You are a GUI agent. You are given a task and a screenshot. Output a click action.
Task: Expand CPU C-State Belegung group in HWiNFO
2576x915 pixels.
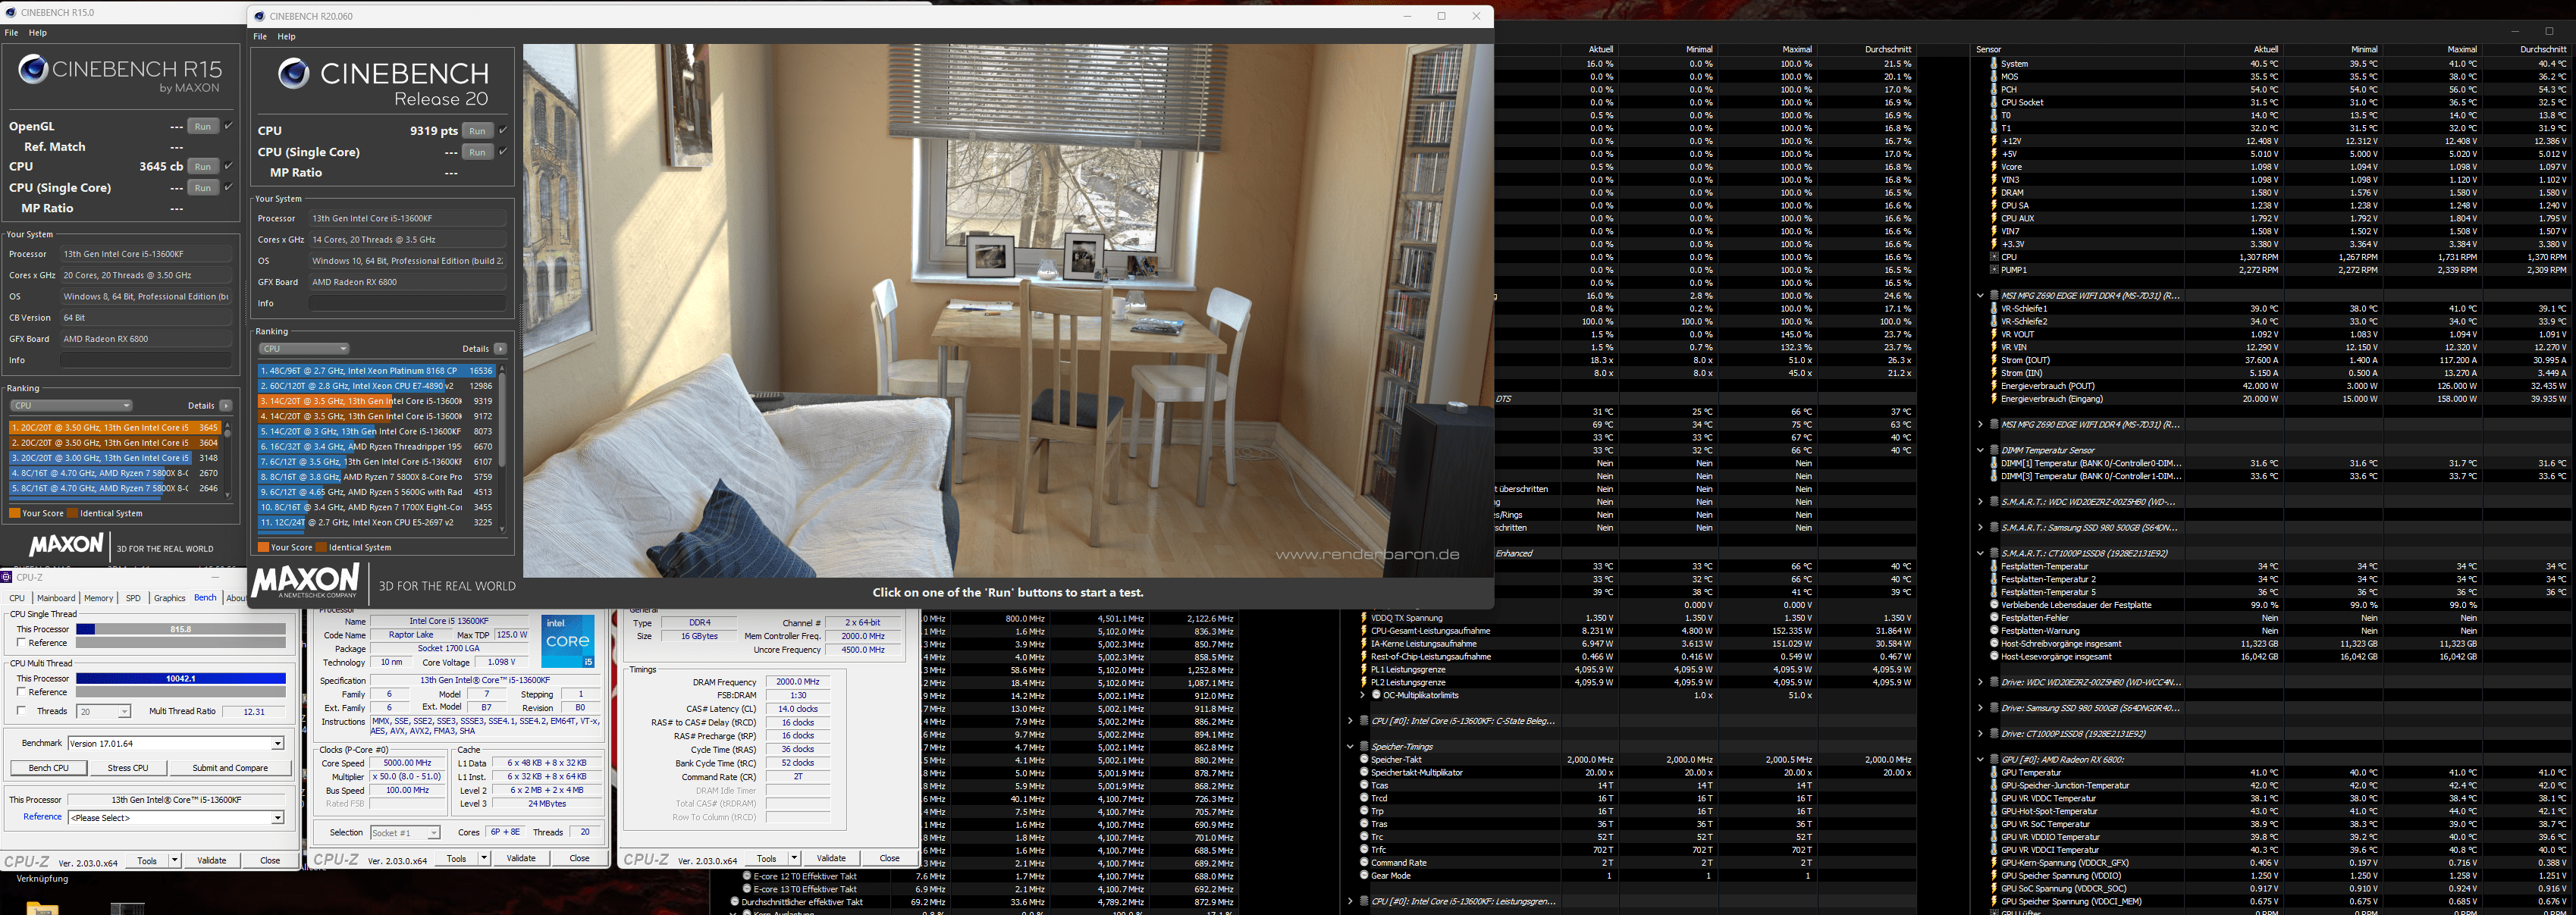(1350, 721)
